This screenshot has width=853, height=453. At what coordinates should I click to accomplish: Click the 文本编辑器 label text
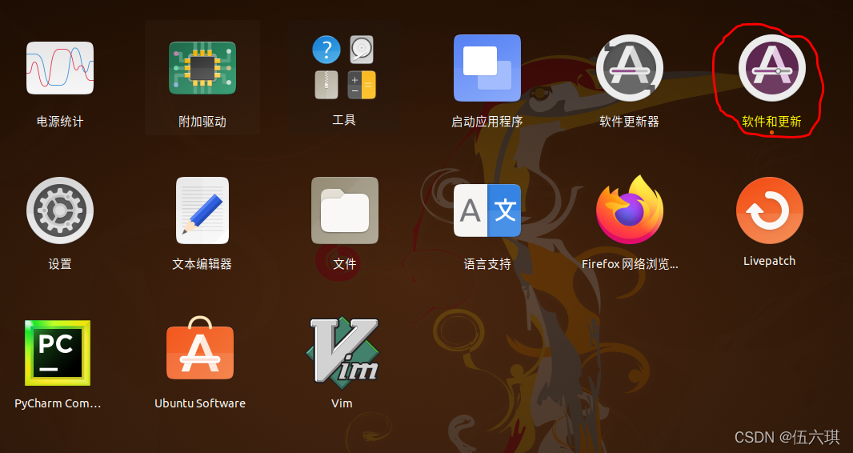(x=202, y=264)
